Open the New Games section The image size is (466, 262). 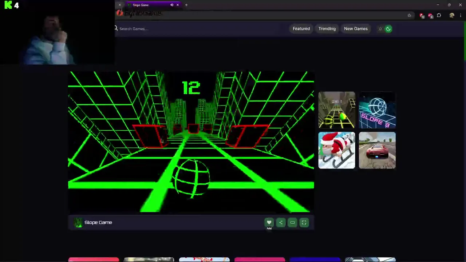356,29
